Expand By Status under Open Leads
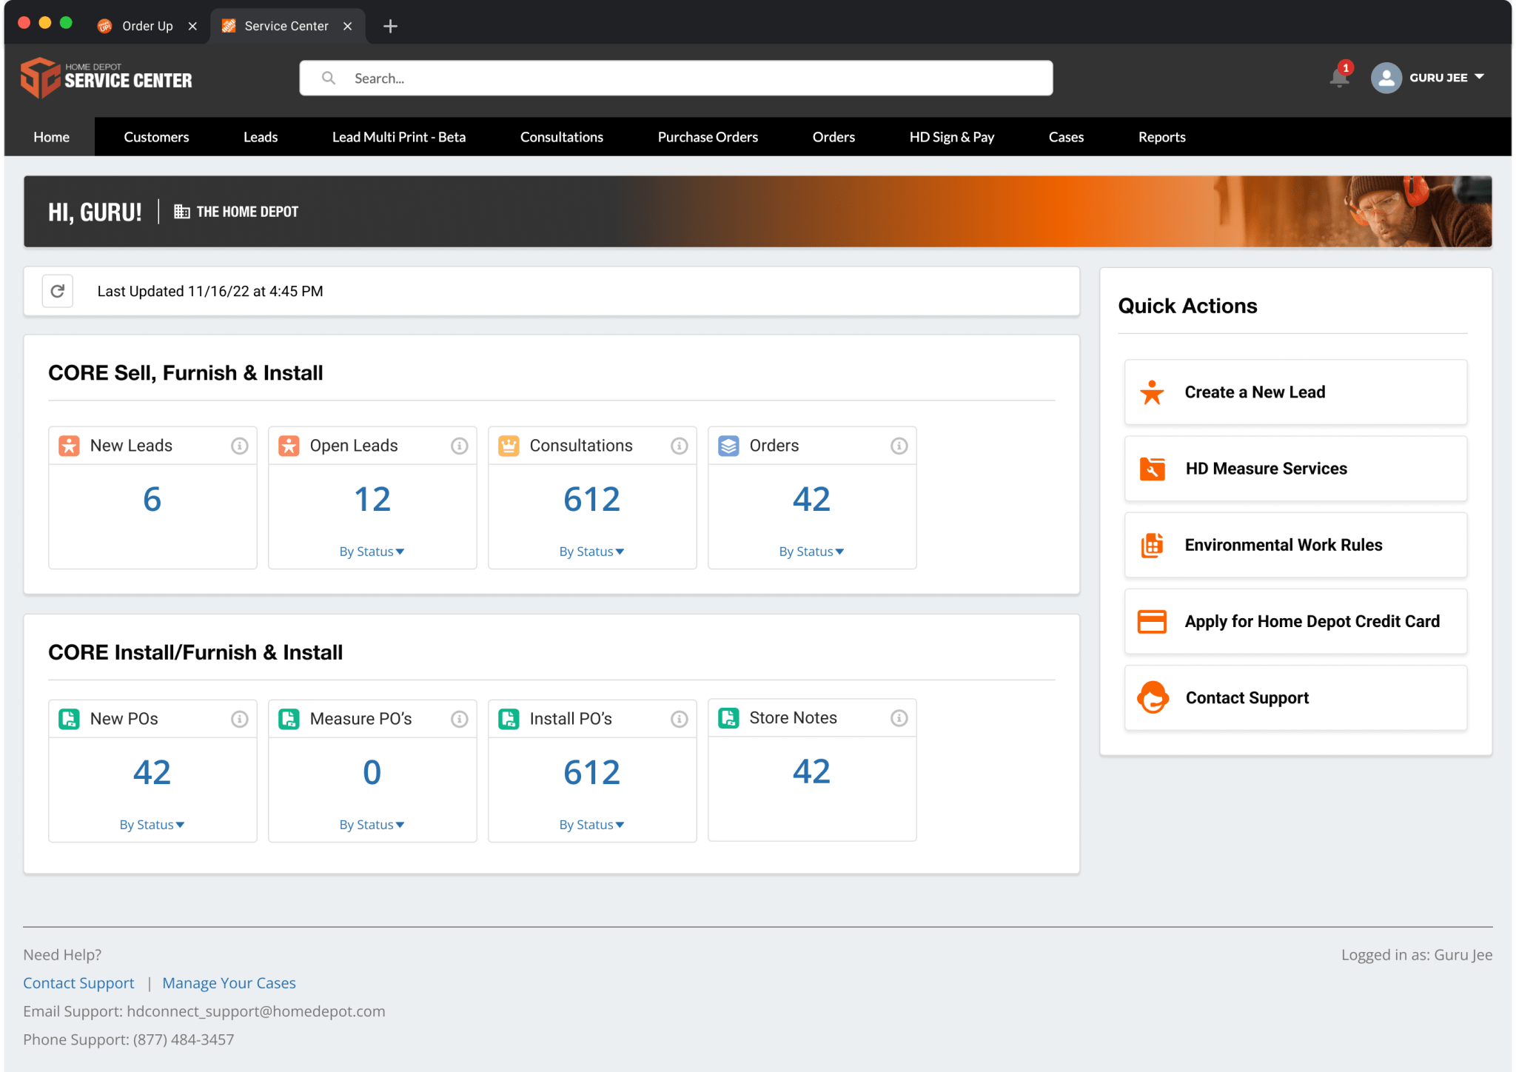 point(372,552)
